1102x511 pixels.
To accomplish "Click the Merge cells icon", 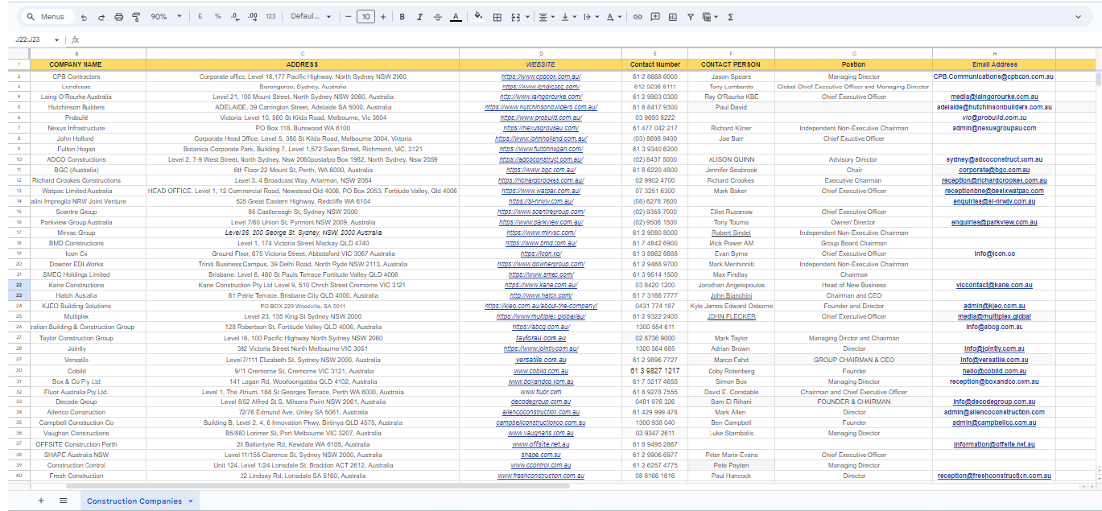I will pyautogui.click(x=515, y=16).
